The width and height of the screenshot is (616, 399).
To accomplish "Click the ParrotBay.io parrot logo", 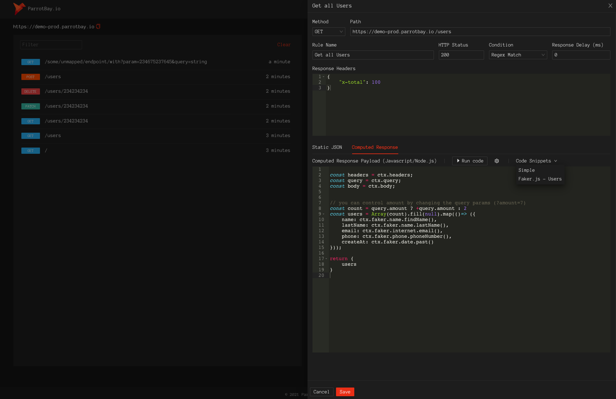I will (x=19, y=8).
